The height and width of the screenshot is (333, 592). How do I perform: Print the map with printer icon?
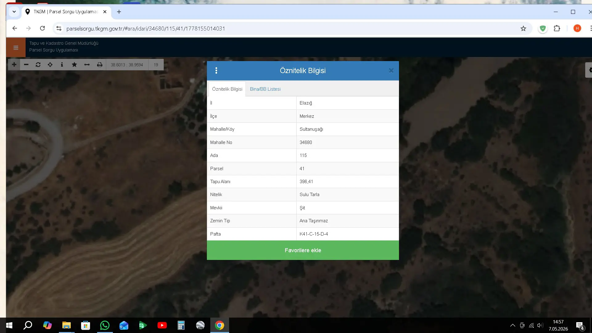100,64
